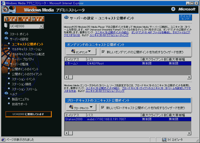Open second ユニキャスト公開ポイントの紹介 link
The height and width of the screenshot is (143, 200).
pos(102,88)
